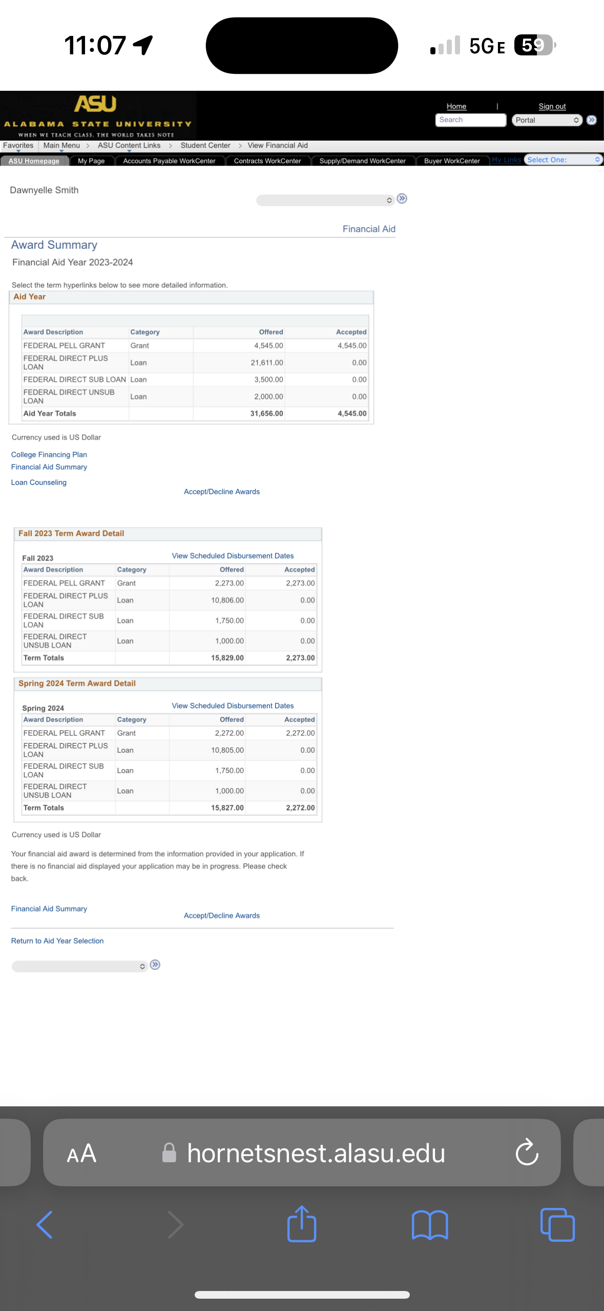Click the Financial Aid link
This screenshot has height=1311, width=604.
click(369, 229)
